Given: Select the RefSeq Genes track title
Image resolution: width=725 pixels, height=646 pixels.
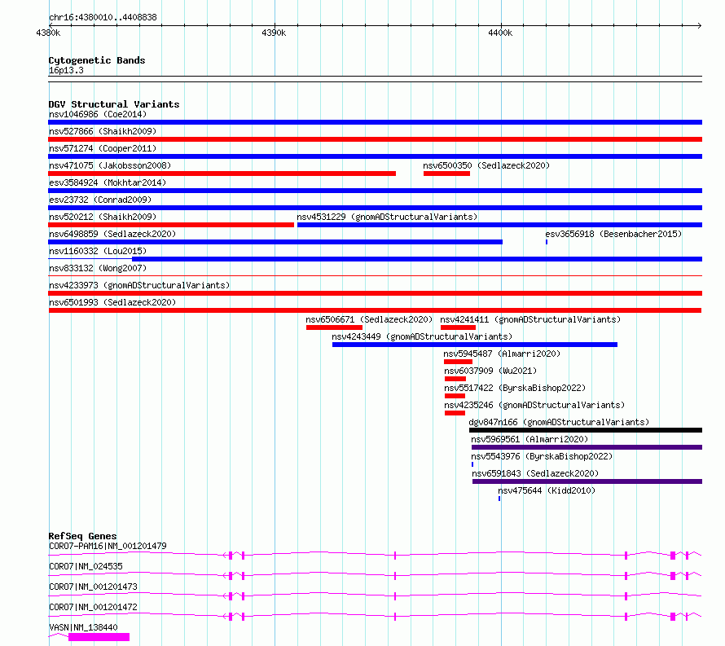Looking at the screenshot, I should [x=82, y=536].
